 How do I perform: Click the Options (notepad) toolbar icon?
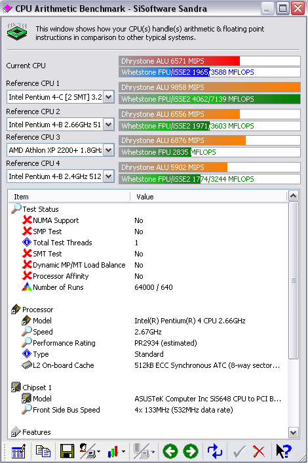(18, 451)
